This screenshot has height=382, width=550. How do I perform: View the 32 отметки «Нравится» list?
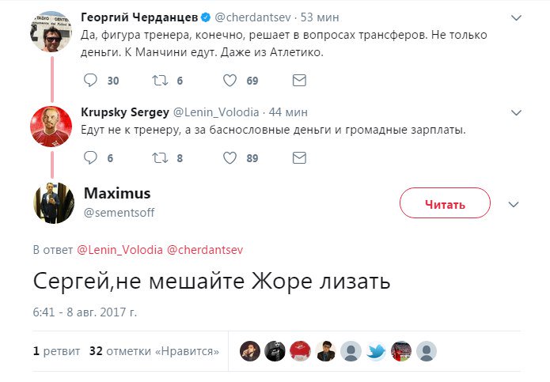154,351
